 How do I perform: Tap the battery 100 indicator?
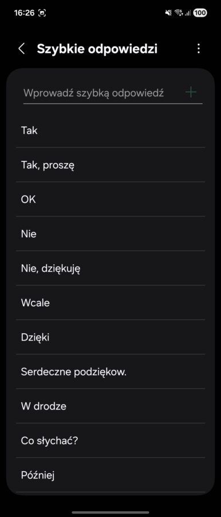[x=200, y=13]
